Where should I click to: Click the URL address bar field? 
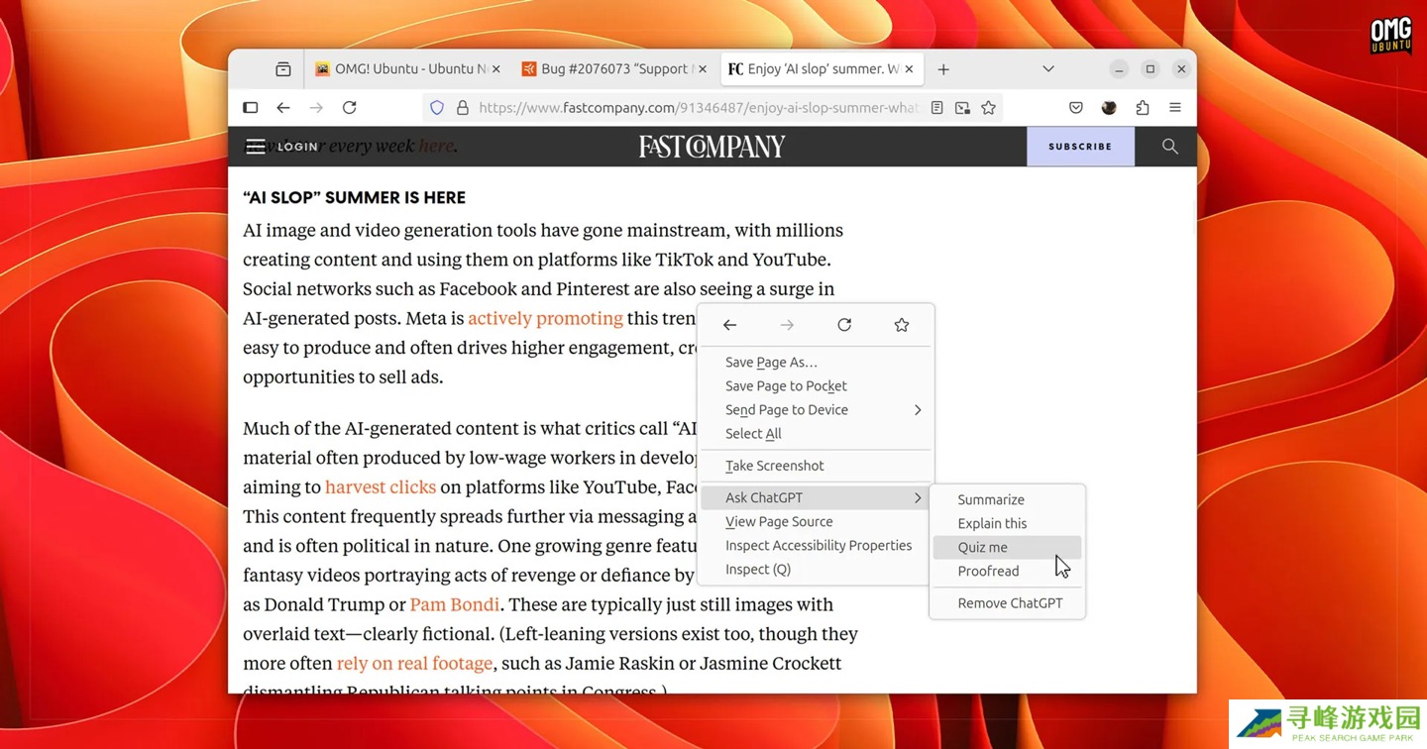click(699, 108)
